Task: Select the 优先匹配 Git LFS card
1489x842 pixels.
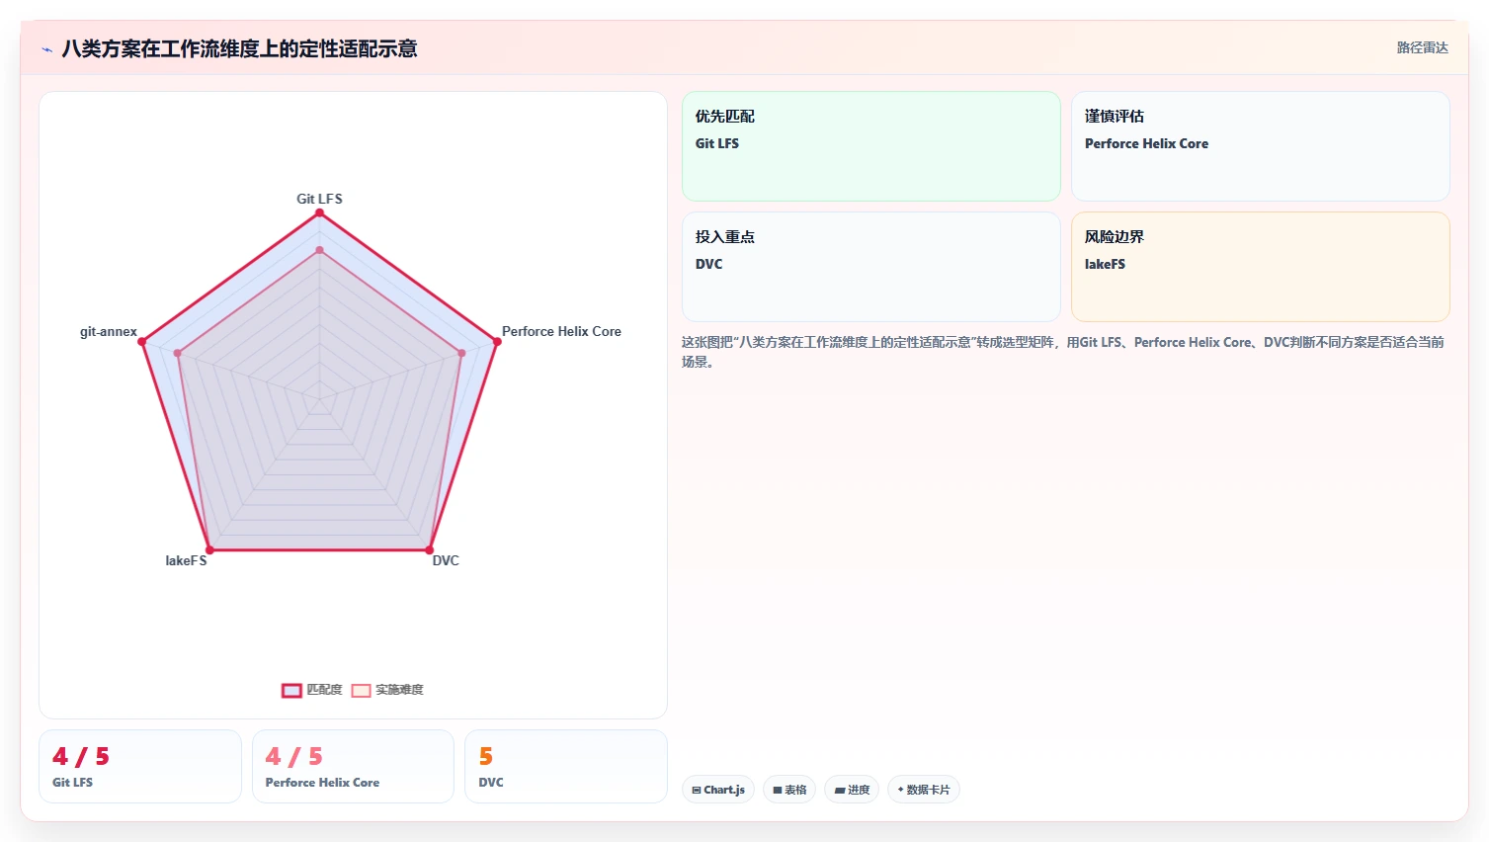Action: coord(870,146)
